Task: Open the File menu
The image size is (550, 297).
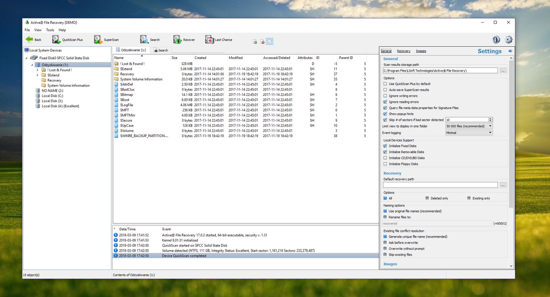Action: coord(27,30)
